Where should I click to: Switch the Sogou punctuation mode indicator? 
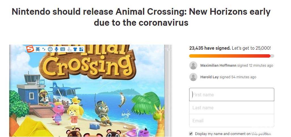point(44,49)
